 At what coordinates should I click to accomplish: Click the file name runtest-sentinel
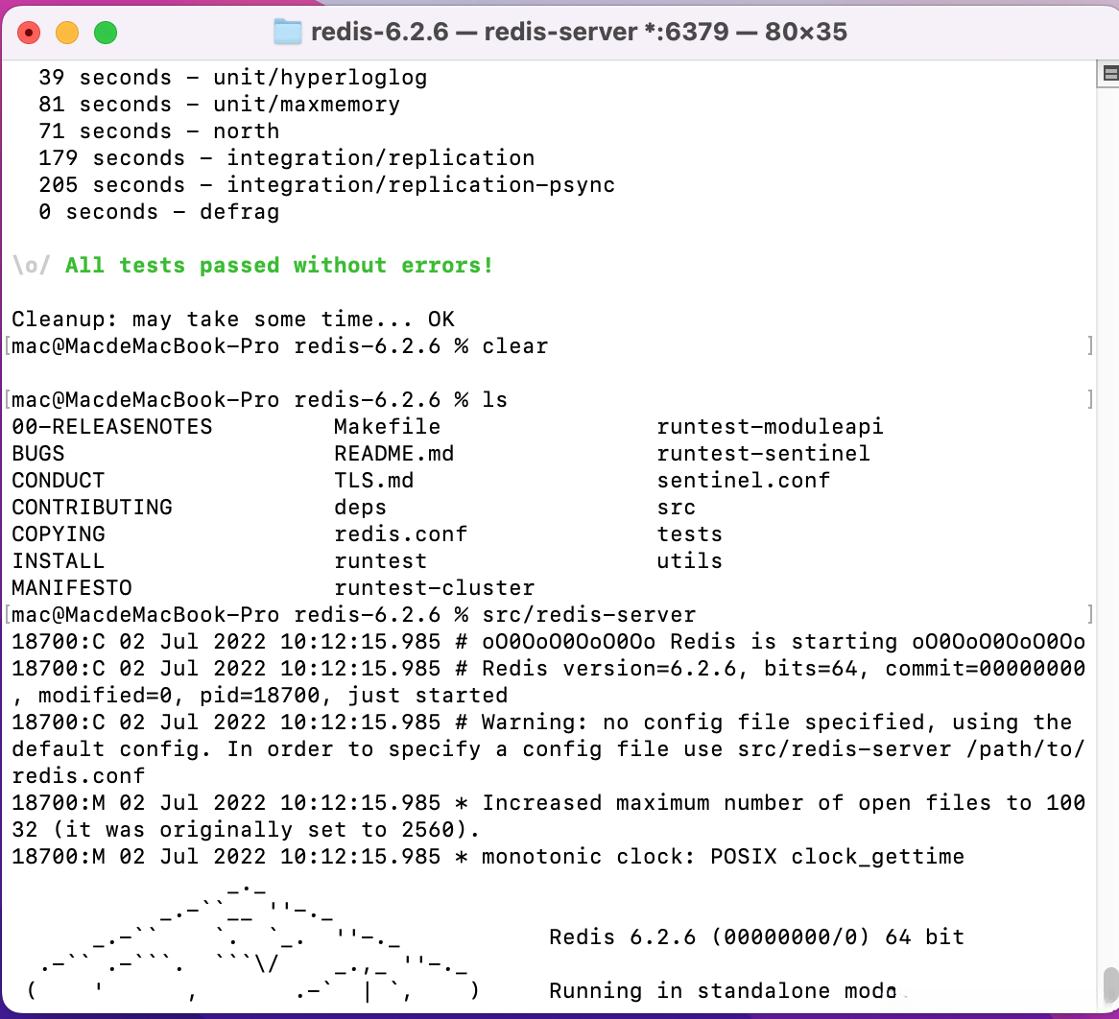click(764, 454)
